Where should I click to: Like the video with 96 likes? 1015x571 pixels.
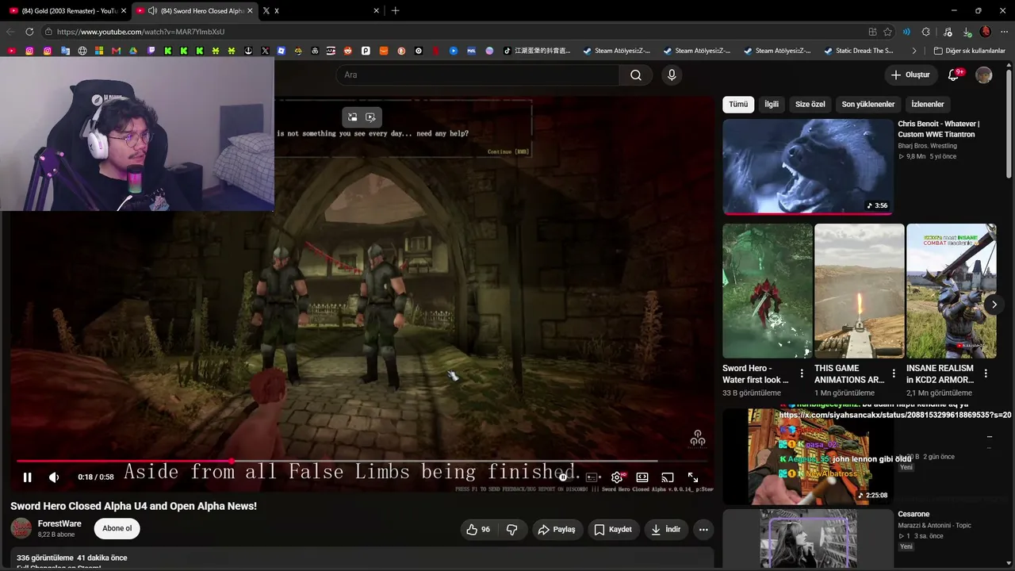coord(478,529)
